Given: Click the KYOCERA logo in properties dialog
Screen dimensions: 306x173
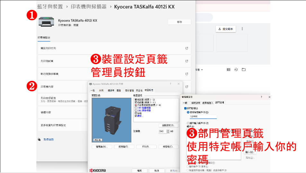Looking at the screenshot, I should (98, 170).
